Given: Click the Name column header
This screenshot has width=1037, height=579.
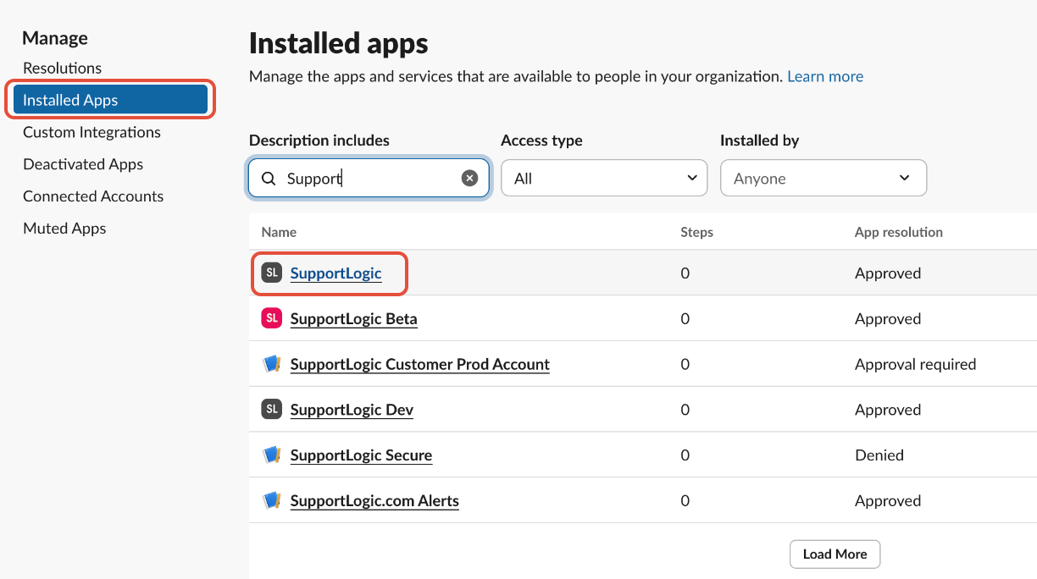Looking at the screenshot, I should (x=279, y=232).
